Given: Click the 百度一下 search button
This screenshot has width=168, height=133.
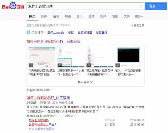Looking at the screenshot, I should (156, 6).
